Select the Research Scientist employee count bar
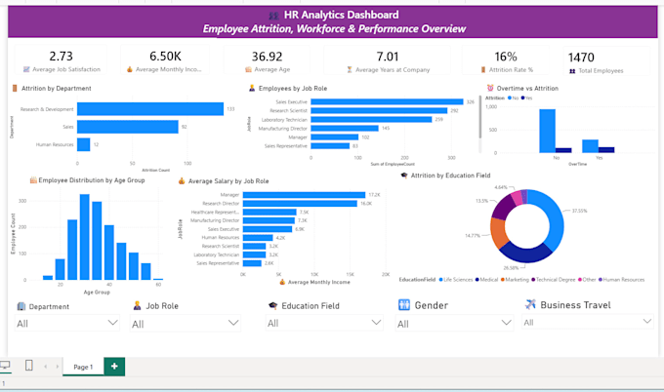This screenshot has height=392, width=664. (x=379, y=111)
